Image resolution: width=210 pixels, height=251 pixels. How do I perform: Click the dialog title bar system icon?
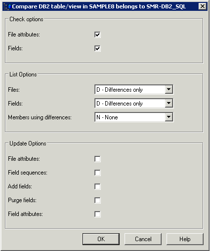tap(7, 6)
